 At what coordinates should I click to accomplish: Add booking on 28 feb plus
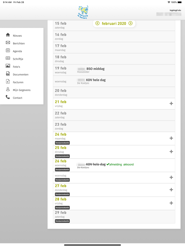pyautogui.click(x=171, y=203)
